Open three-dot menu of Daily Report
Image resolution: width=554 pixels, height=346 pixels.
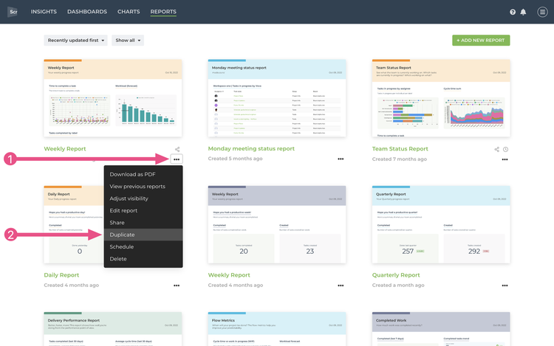pos(177,286)
